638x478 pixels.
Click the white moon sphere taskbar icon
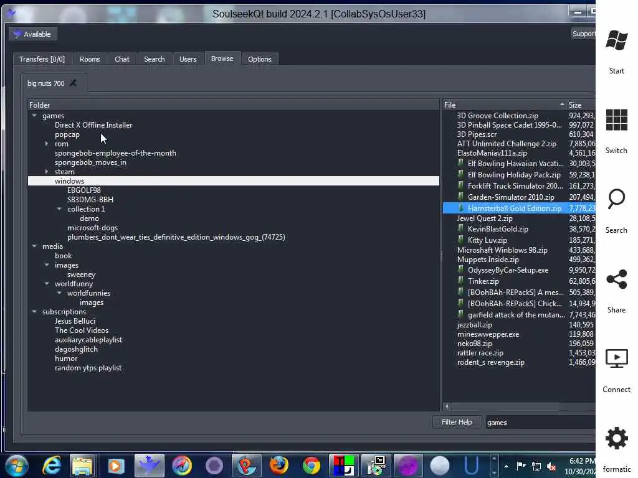click(439, 466)
